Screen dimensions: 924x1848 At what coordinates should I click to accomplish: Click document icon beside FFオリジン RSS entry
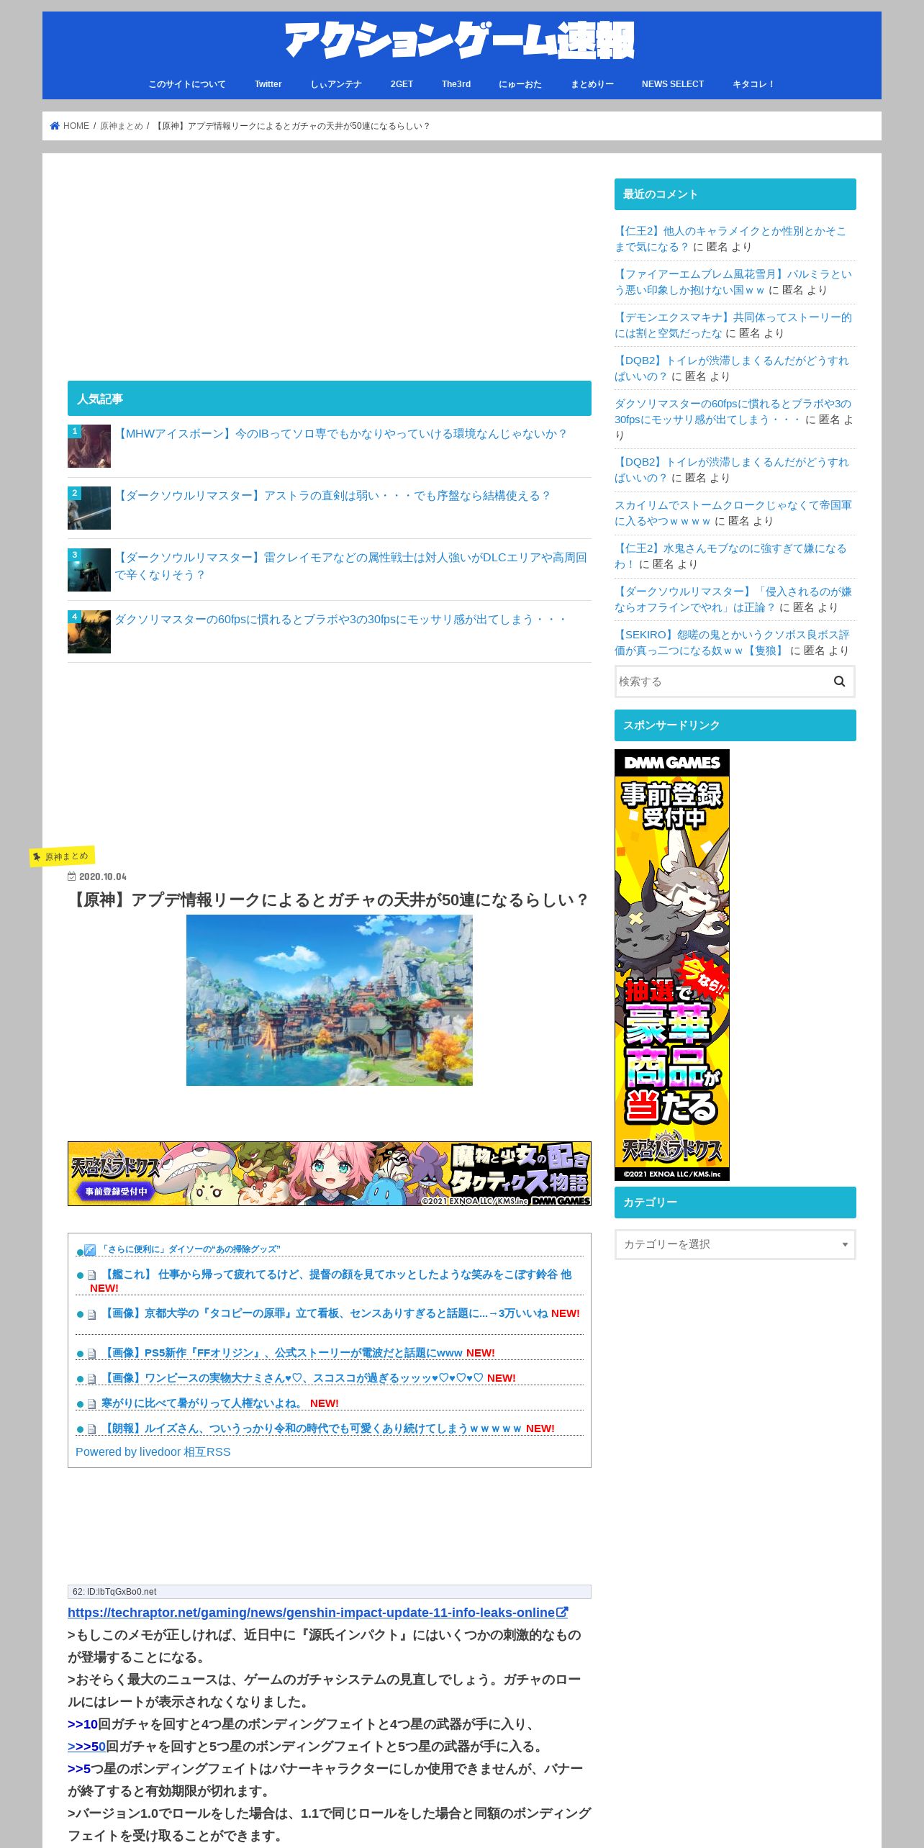(x=91, y=1354)
